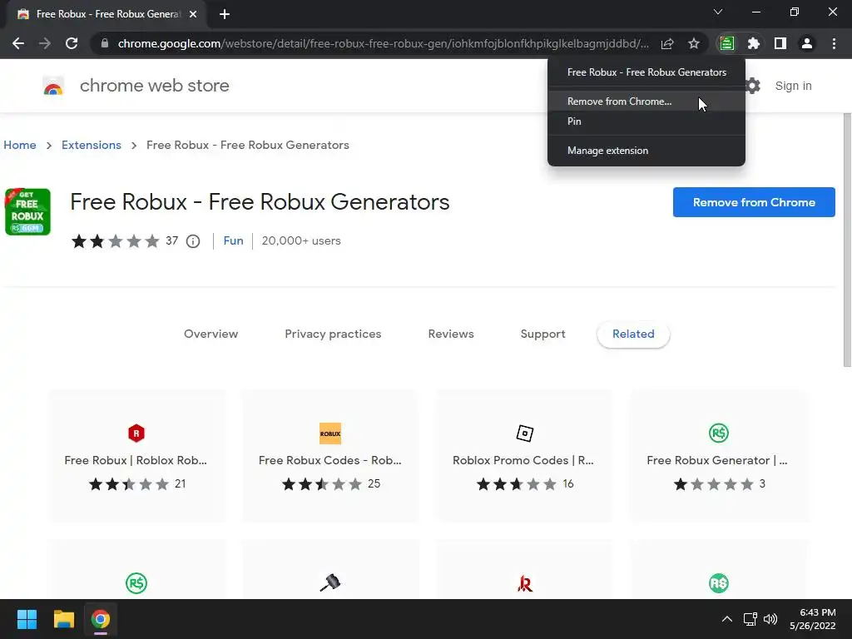Select the Related tab
Screen dimensions: 852x639
633,334
